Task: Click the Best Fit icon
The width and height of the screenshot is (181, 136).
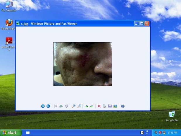Action: coord(56,106)
